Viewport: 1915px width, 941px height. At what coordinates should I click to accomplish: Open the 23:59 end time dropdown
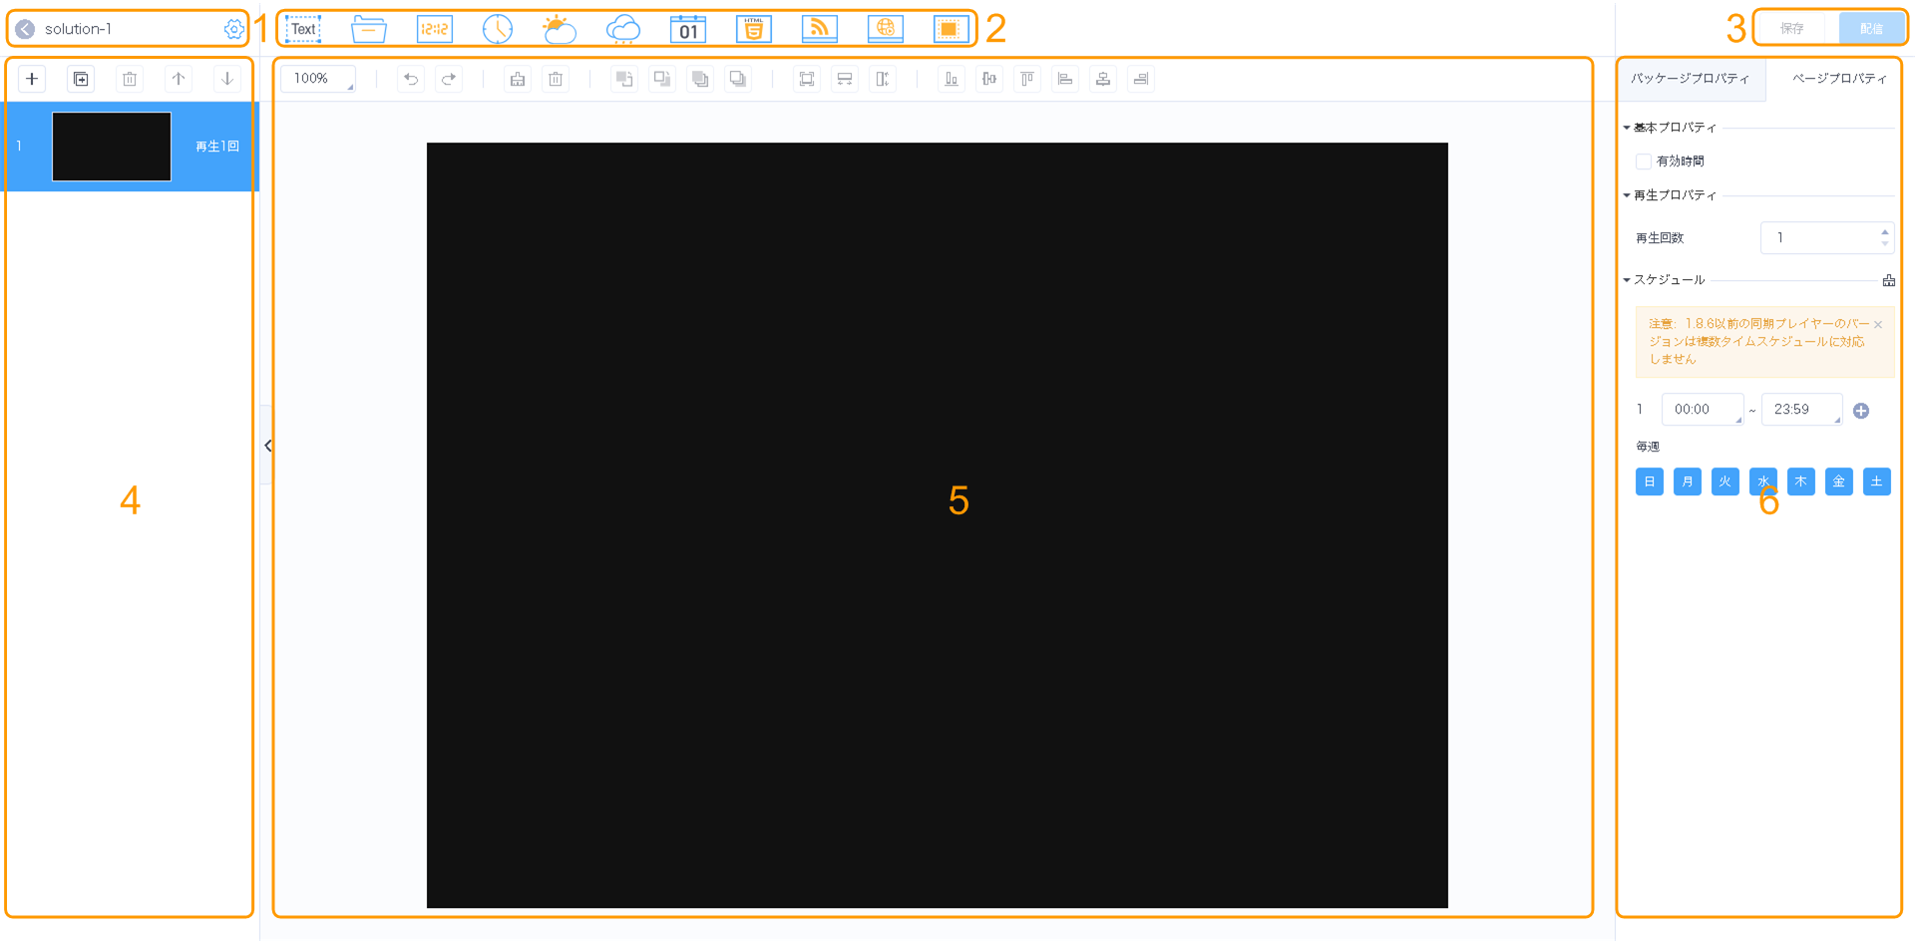(1801, 410)
